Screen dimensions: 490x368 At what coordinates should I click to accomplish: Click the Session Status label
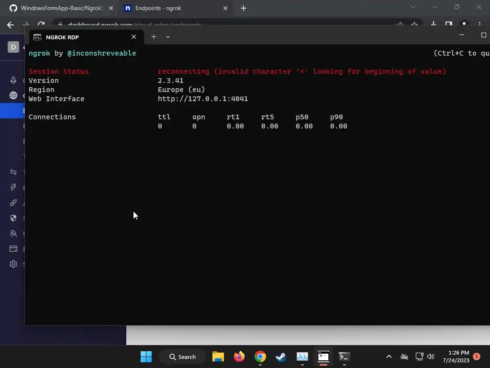point(58,71)
